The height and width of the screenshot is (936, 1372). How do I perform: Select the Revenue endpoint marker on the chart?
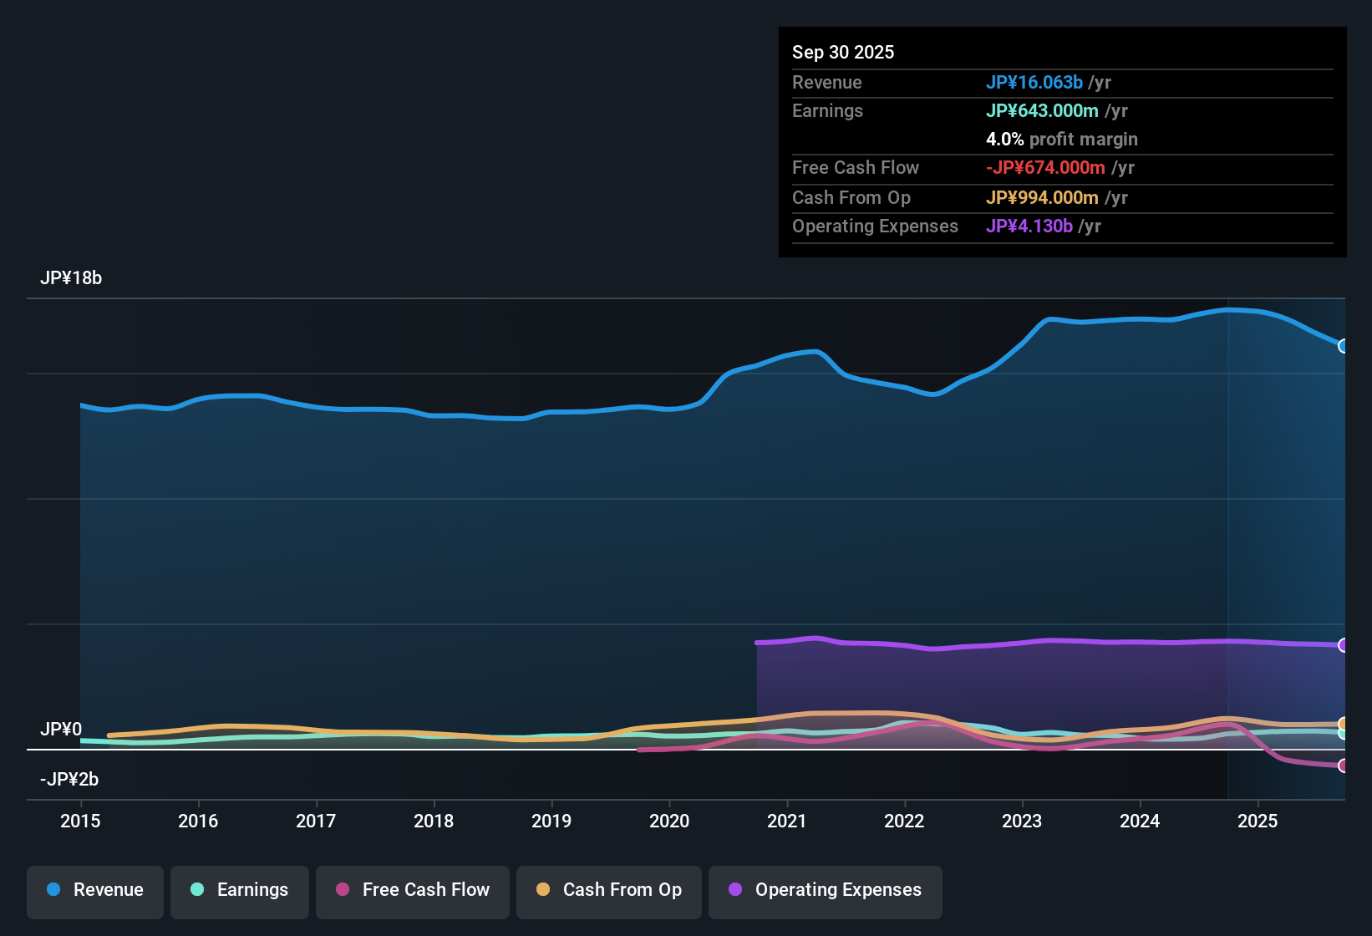pos(1344,346)
